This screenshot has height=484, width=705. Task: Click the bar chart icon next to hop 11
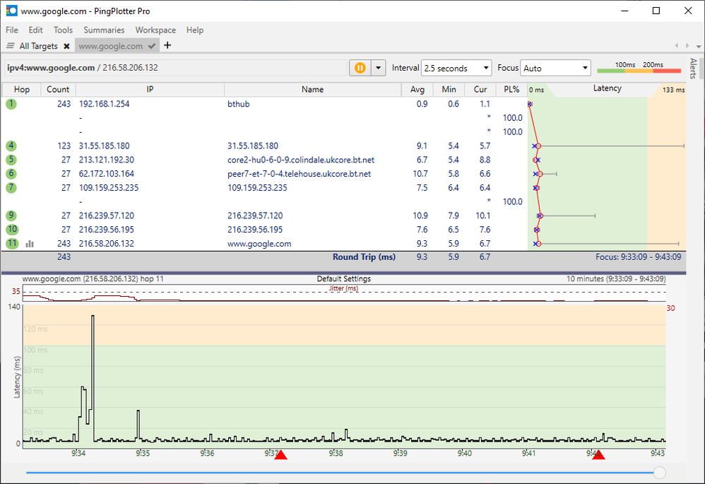(x=30, y=244)
